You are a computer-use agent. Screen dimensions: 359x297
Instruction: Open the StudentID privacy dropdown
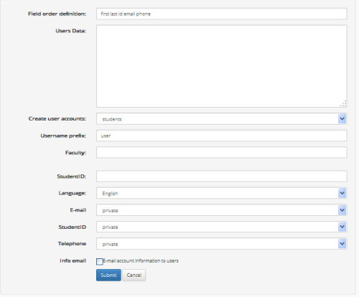click(x=221, y=227)
